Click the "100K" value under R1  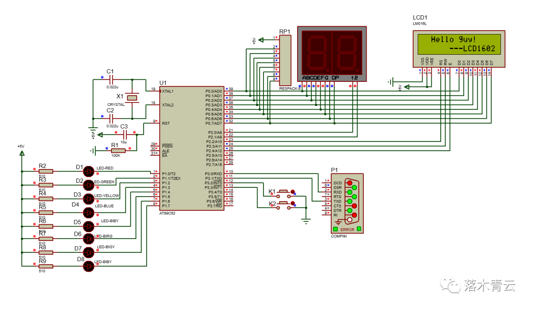116,156
